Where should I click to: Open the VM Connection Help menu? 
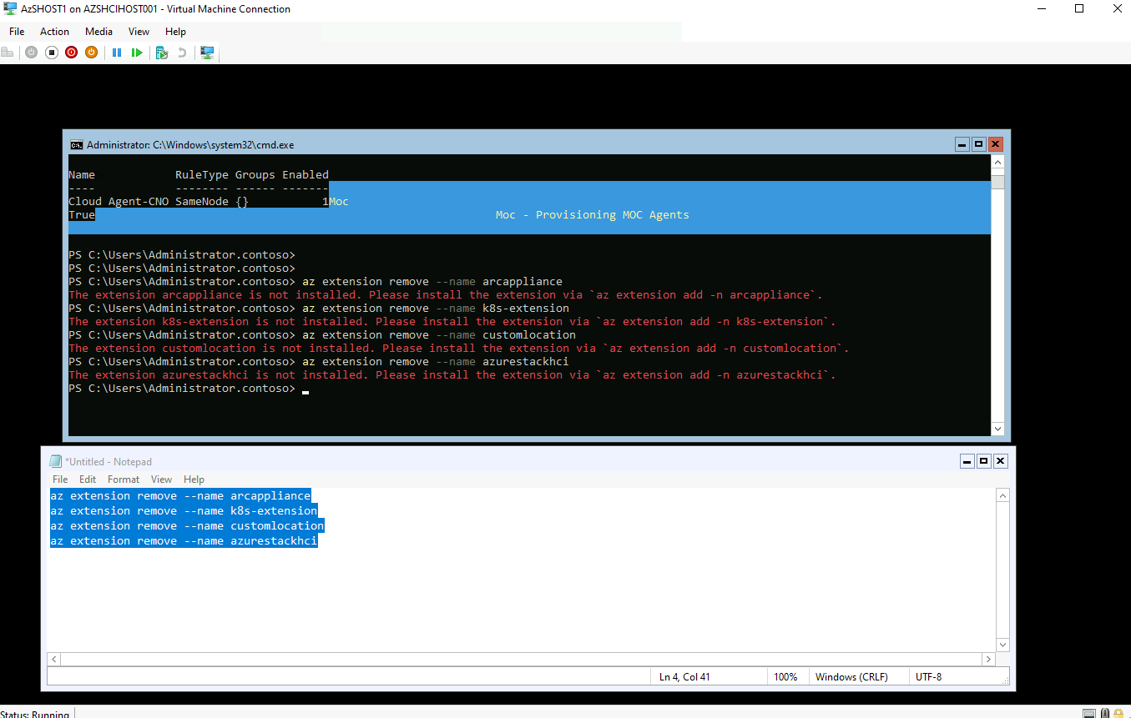175,32
